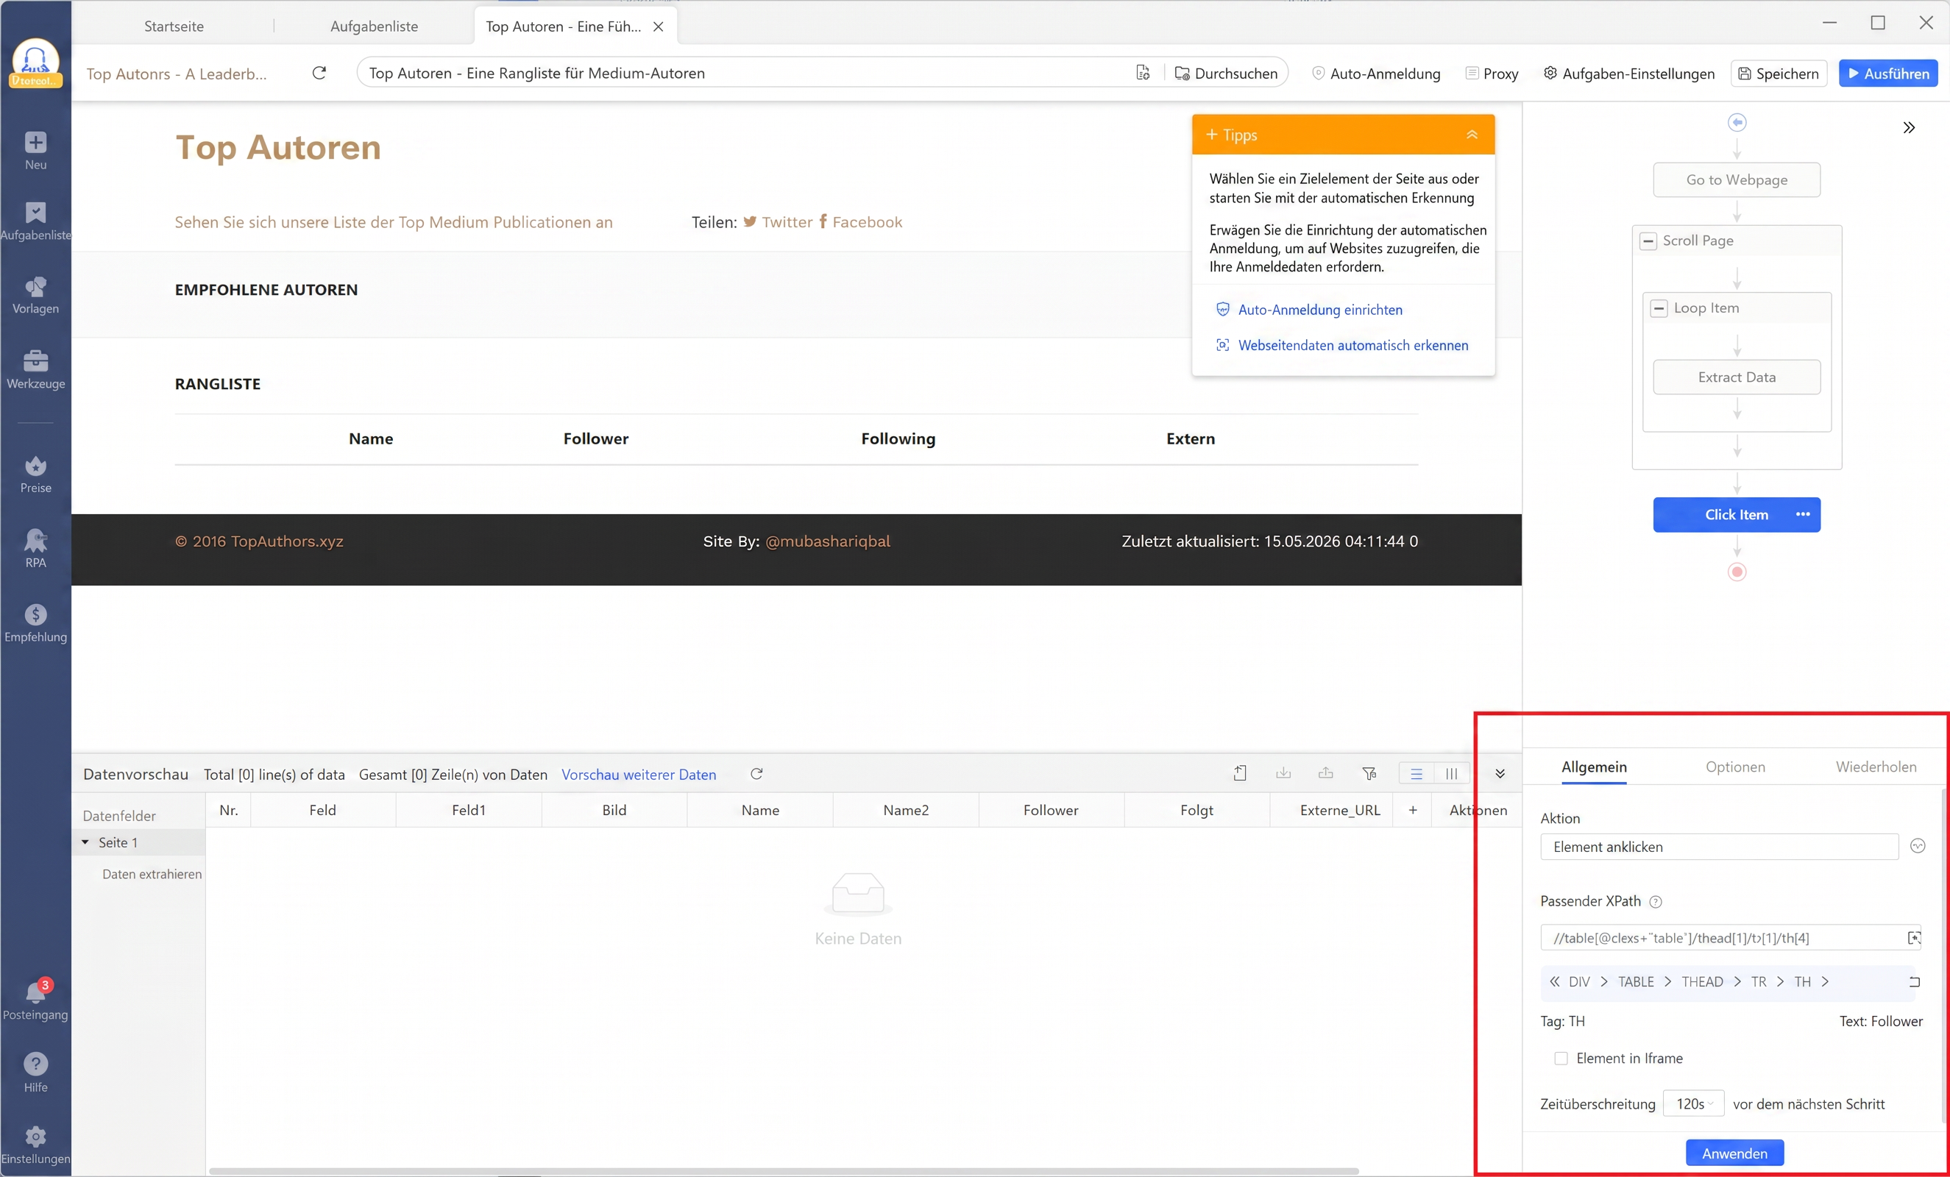Open the Neu sidebar icon
The height and width of the screenshot is (1177, 1950).
pyautogui.click(x=35, y=150)
